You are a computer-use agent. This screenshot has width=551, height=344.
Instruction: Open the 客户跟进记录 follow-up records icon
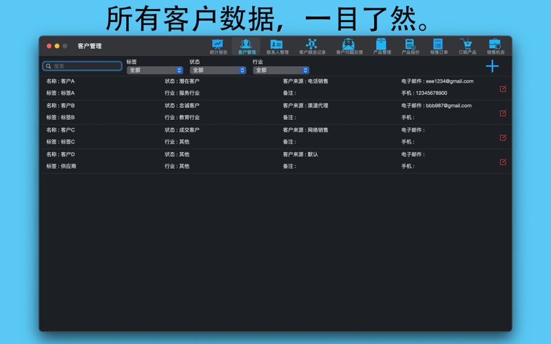point(312,46)
